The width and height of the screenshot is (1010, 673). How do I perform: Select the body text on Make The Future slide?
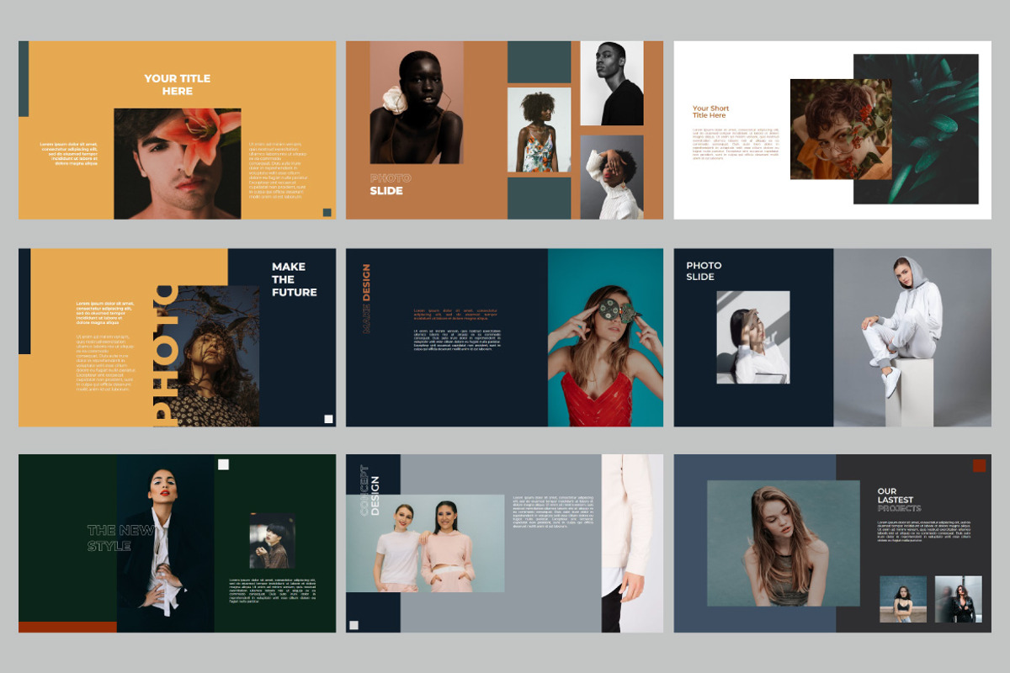[x=104, y=347]
